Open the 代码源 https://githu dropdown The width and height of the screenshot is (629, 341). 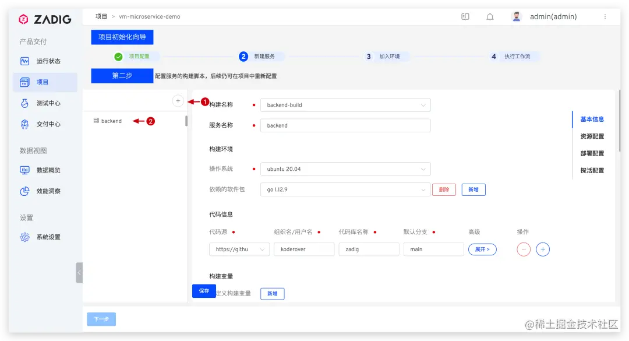pos(239,249)
